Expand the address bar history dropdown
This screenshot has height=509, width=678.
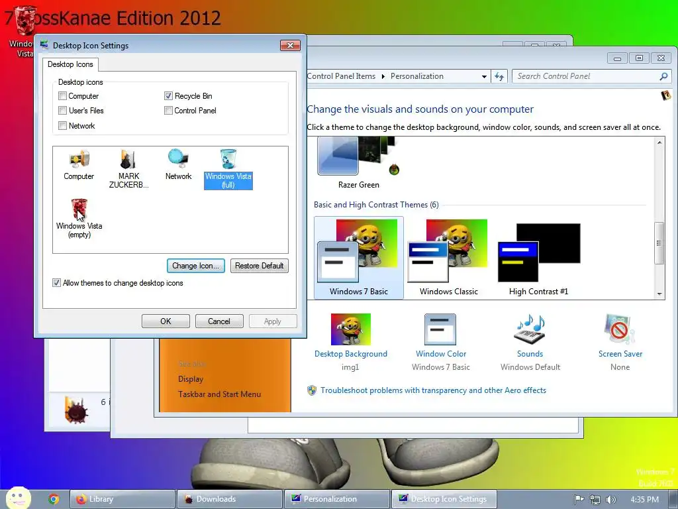(x=484, y=77)
